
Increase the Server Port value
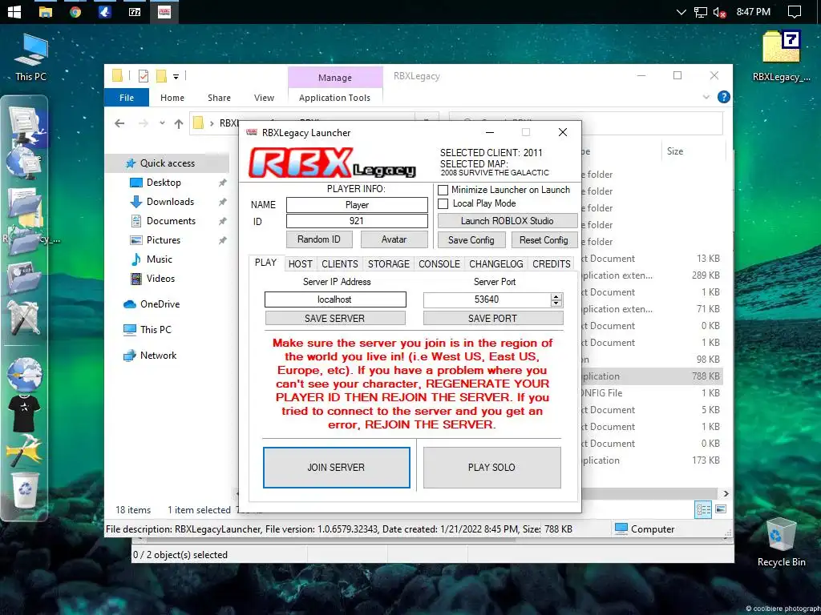tap(556, 296)
